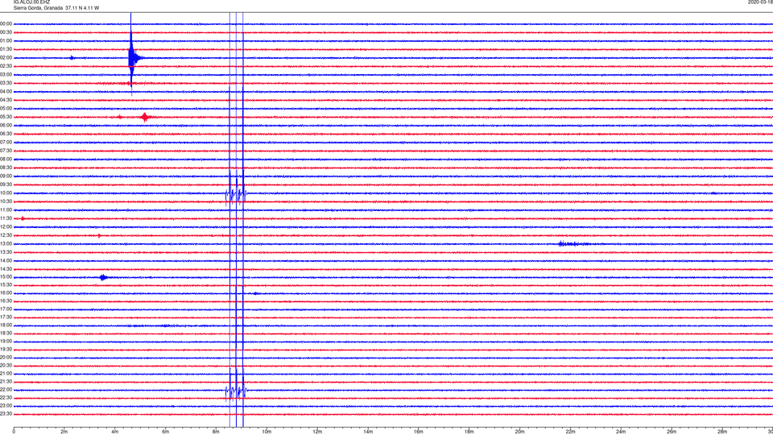Select the 20:00 trace time label

(6, 358)
